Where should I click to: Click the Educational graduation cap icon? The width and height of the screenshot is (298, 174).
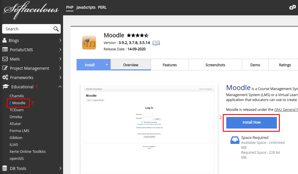click(x=6, y=87)
